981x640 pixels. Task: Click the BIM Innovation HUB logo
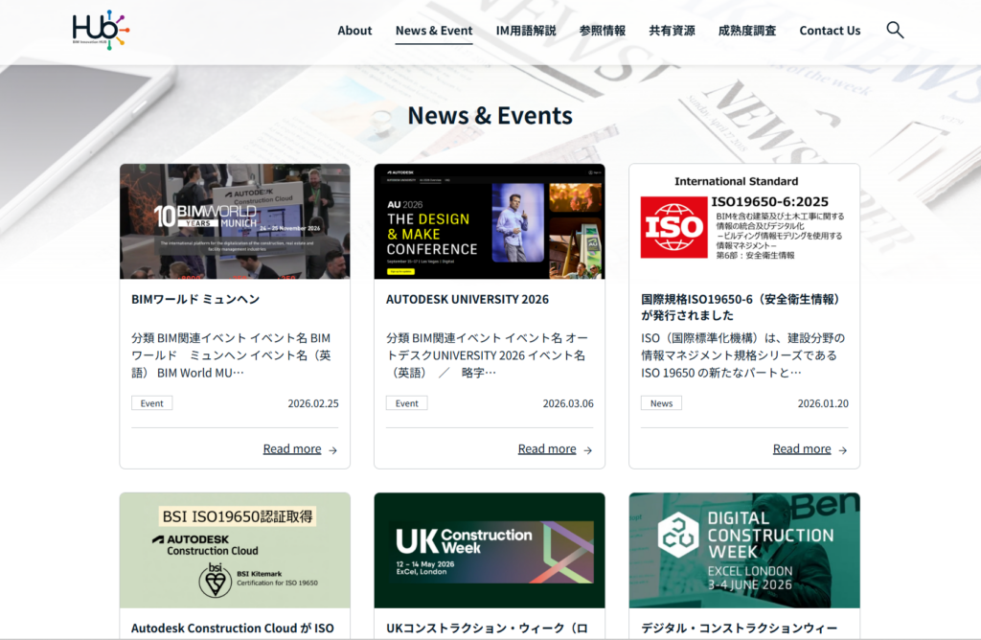pos(101,30)
